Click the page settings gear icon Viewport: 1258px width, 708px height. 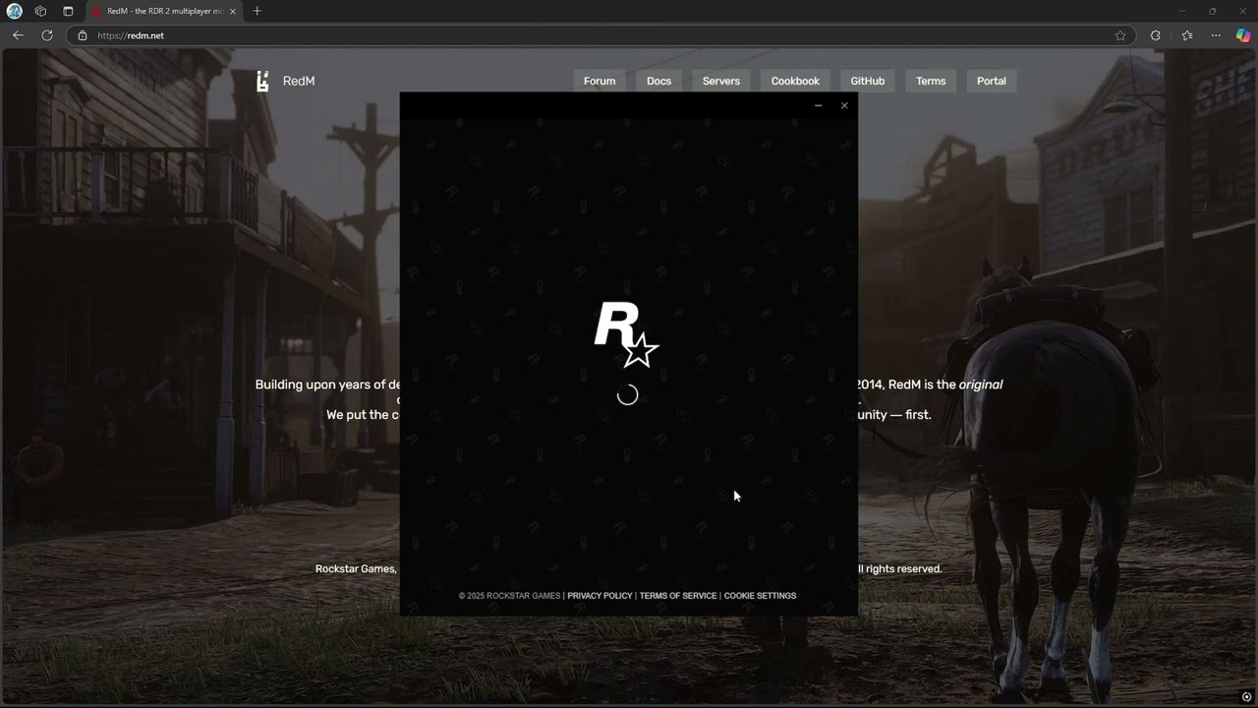tap(1247, 697)
